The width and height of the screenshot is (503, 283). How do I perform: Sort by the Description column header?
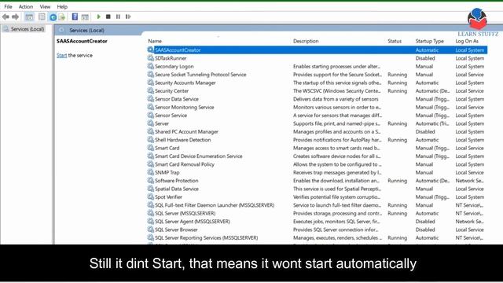click(306, 41)
